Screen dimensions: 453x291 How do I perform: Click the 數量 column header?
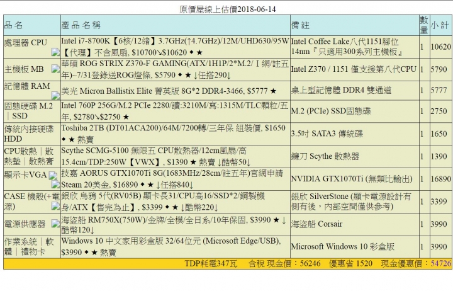(x=424, y=25)
